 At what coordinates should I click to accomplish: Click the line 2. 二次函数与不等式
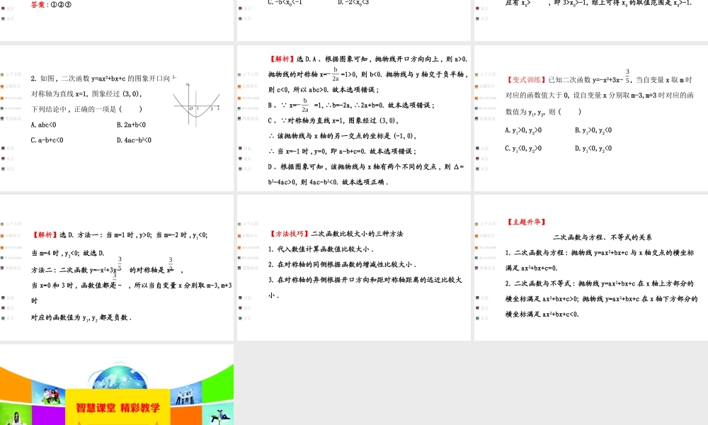tap(600, 283)
